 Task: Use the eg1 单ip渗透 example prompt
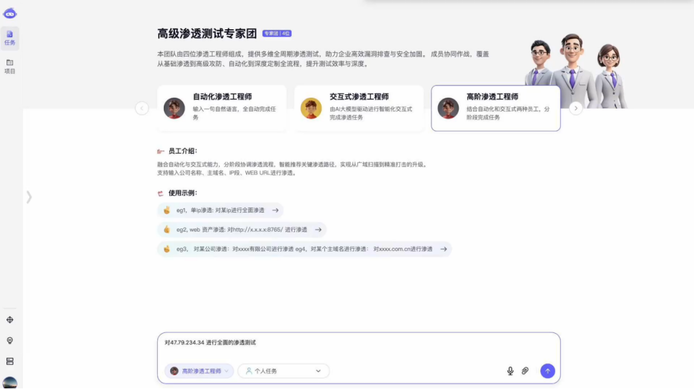pyautogui.click(x=220, y=210)
